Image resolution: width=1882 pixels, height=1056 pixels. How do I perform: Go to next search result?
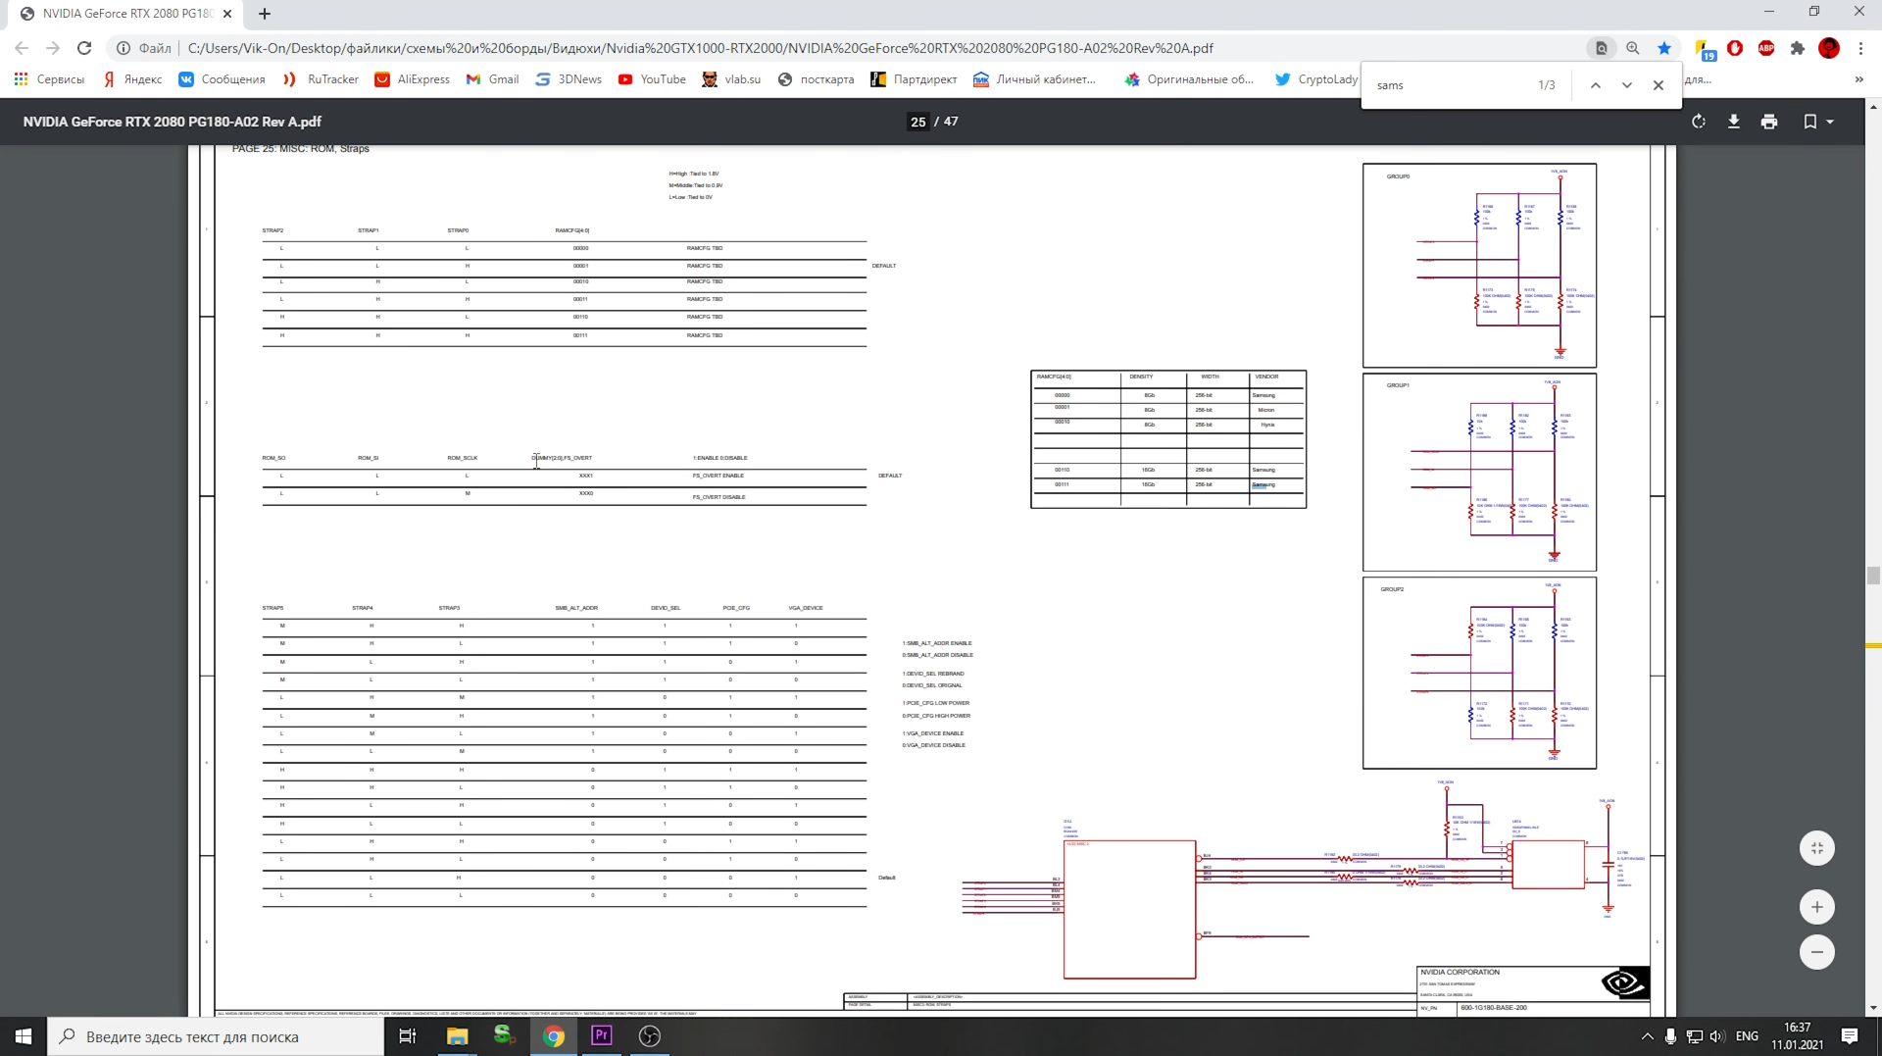pyautogui.click(x=1627, y=85)
